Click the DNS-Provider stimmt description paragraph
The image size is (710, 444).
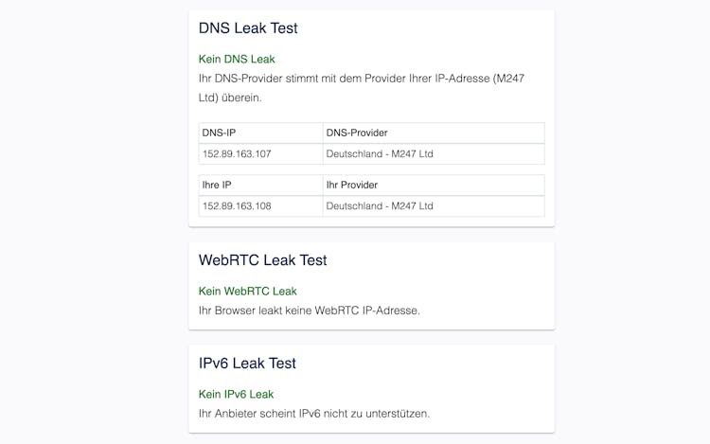coord(362,88)
